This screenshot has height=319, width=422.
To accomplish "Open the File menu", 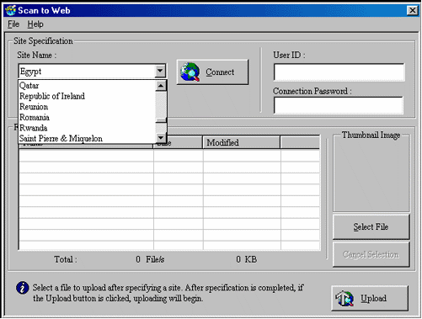I will [x=13, y=24].
